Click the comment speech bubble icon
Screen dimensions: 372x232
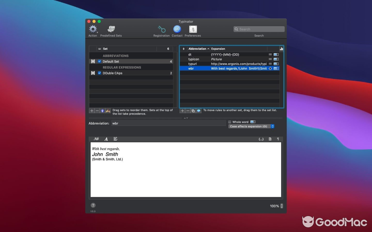tap(199, 110)
